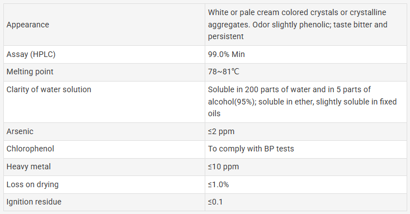The height and width of the screenshot is (214, 410).
Task: Click the 78~81℃ value cell
Action: pos(306,72)
